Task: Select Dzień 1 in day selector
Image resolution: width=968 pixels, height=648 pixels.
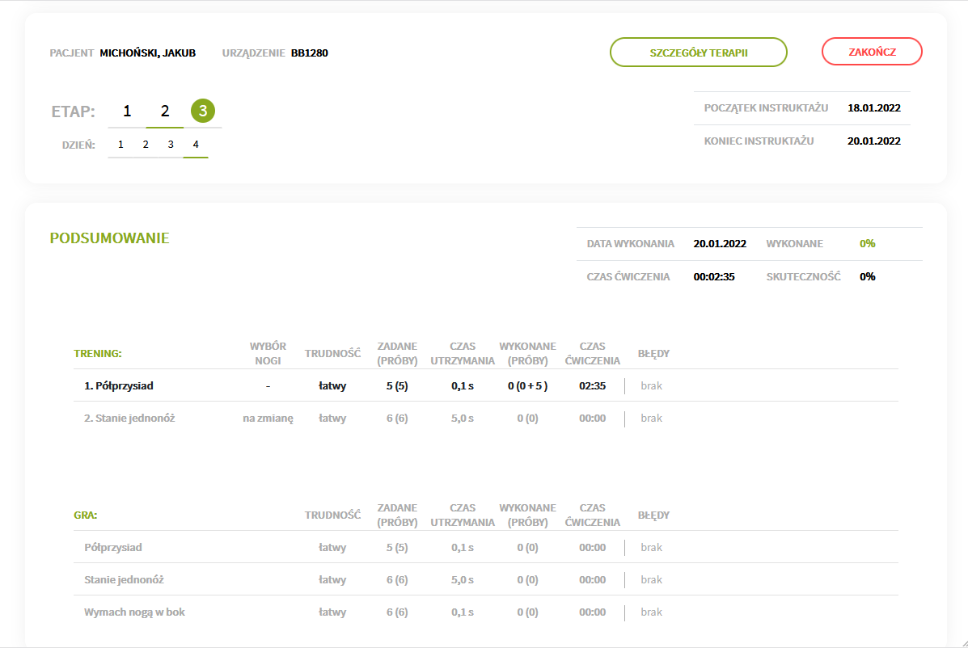Action: click(x=120, y=145)
